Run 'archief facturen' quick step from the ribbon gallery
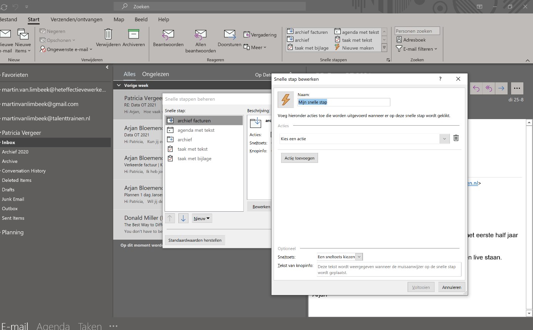This screenshot has height=330, width=533. (307, 32)
